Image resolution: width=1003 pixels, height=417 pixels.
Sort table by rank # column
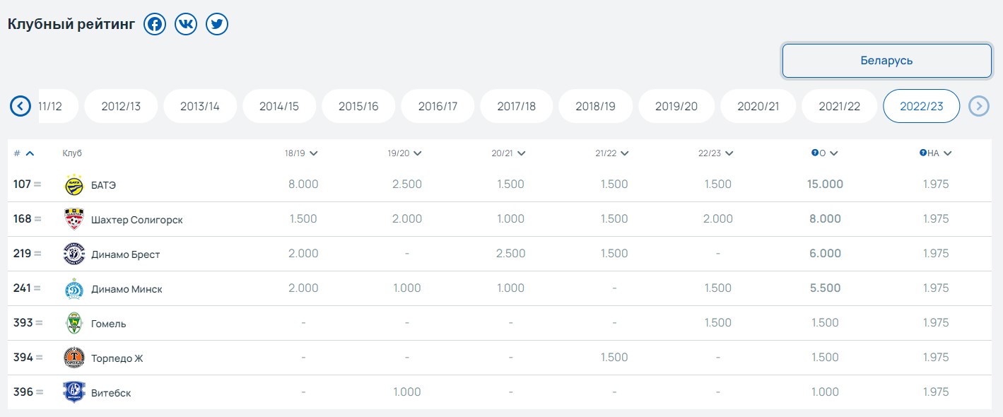(23, 153)
